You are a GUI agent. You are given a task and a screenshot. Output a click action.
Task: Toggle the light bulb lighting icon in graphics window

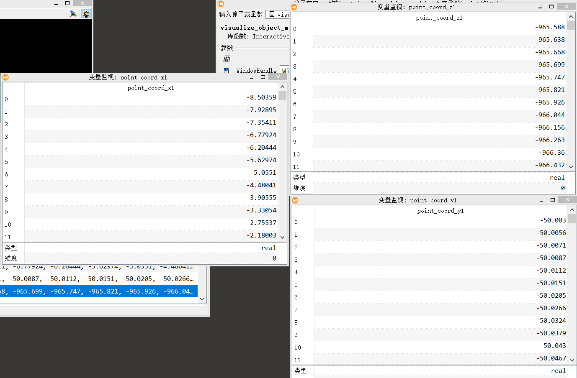coord(86,14)
